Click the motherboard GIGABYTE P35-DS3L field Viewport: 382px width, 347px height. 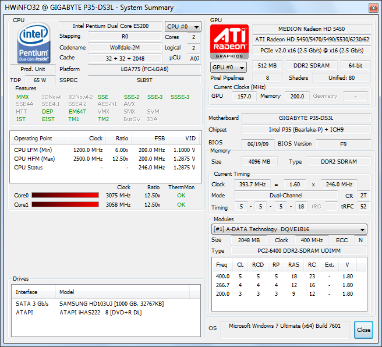306,118
